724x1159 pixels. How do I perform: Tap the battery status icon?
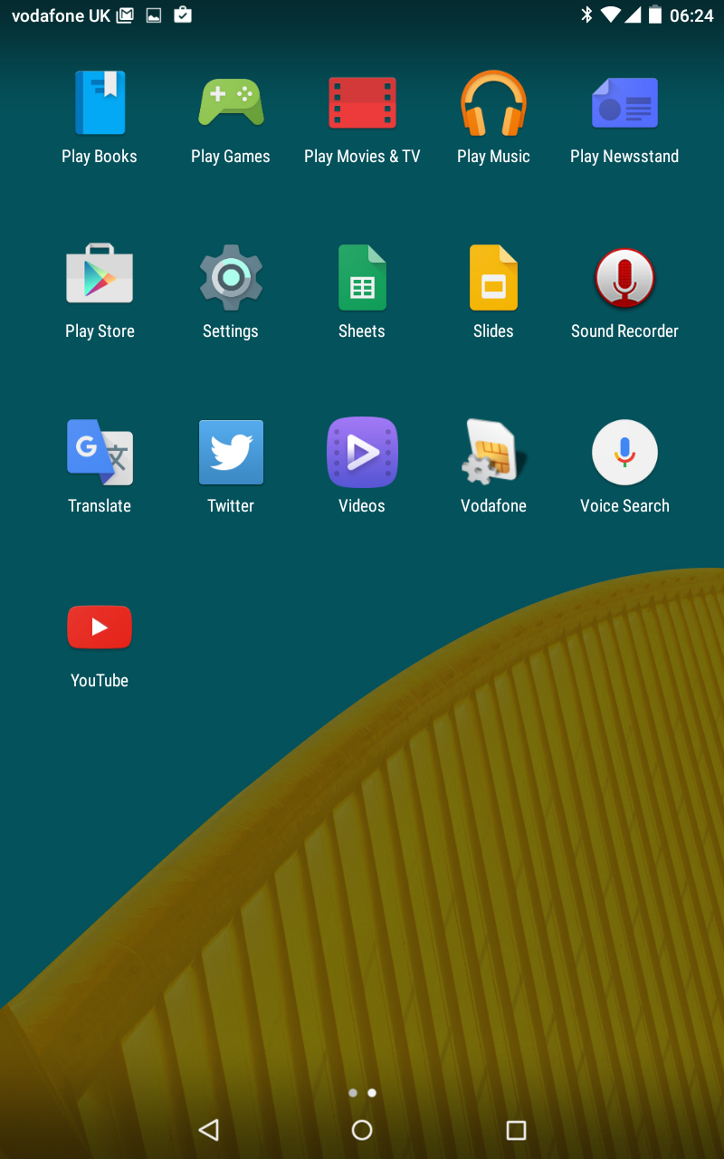click(654, 14)
